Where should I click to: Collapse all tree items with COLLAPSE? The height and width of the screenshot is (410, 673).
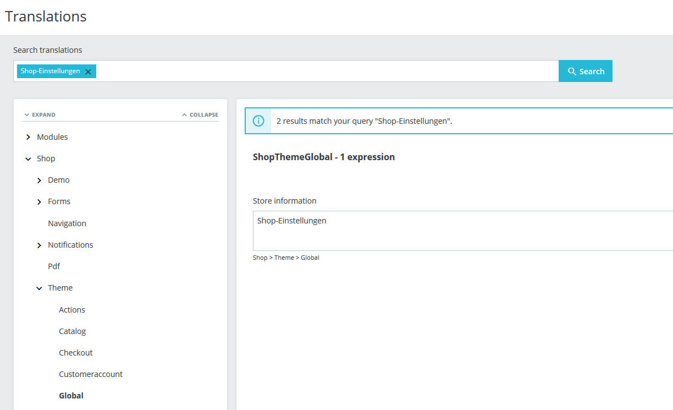pos(200,114)
